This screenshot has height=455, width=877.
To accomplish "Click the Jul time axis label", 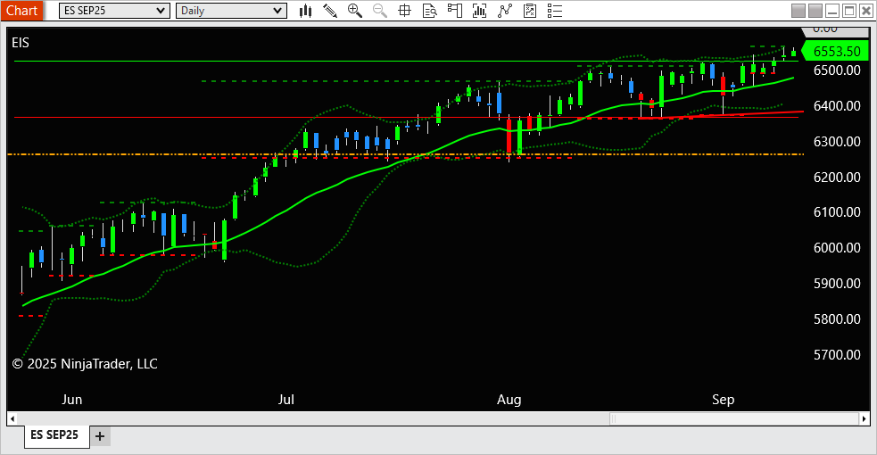I will point(285,400).
